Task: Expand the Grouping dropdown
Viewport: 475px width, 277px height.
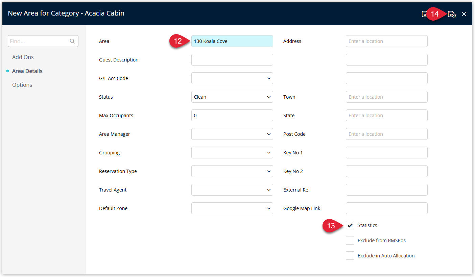Action: click(x=232, y=153)
